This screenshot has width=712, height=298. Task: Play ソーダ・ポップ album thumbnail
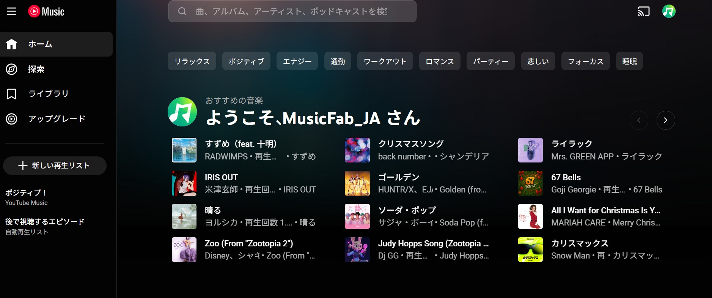357,216
